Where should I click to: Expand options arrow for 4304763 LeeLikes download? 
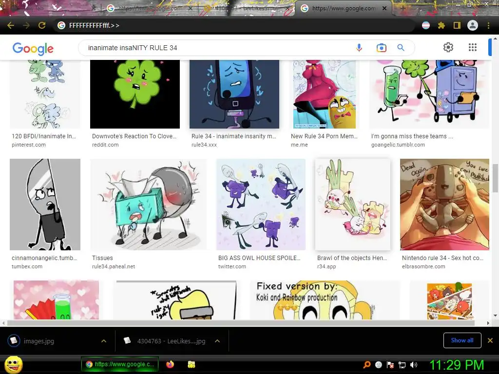click(x=217, y=341)
